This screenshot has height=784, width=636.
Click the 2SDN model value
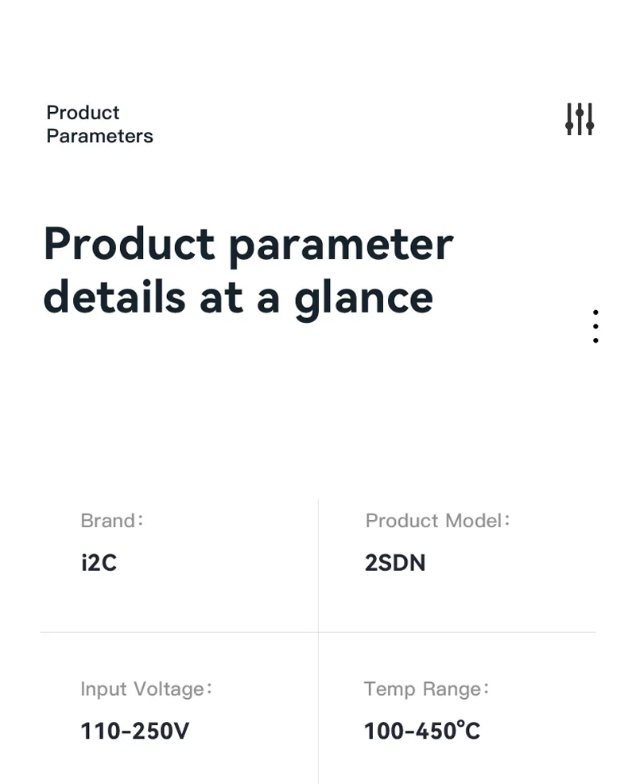(395, 563)
